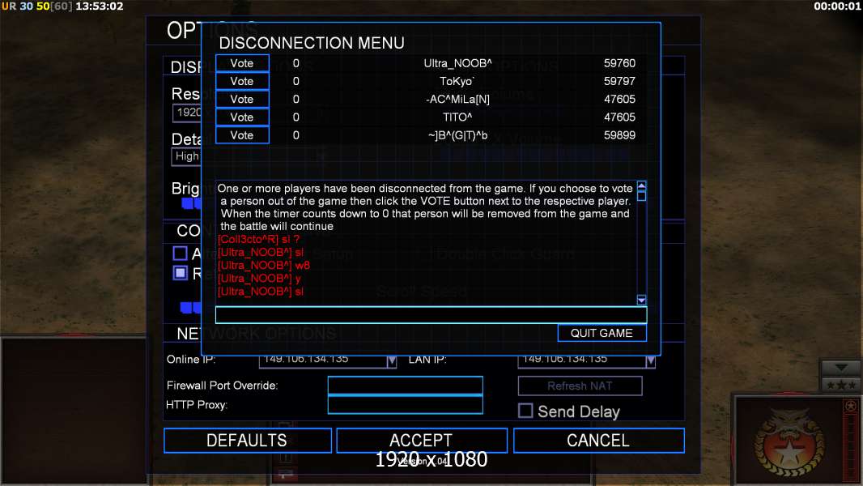Click chat scrollbar up arrow

(x=641, y=185)
